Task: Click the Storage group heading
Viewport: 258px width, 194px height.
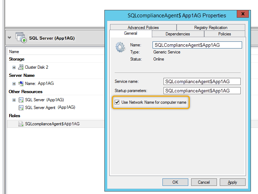Action: click(x=17, y=59)
